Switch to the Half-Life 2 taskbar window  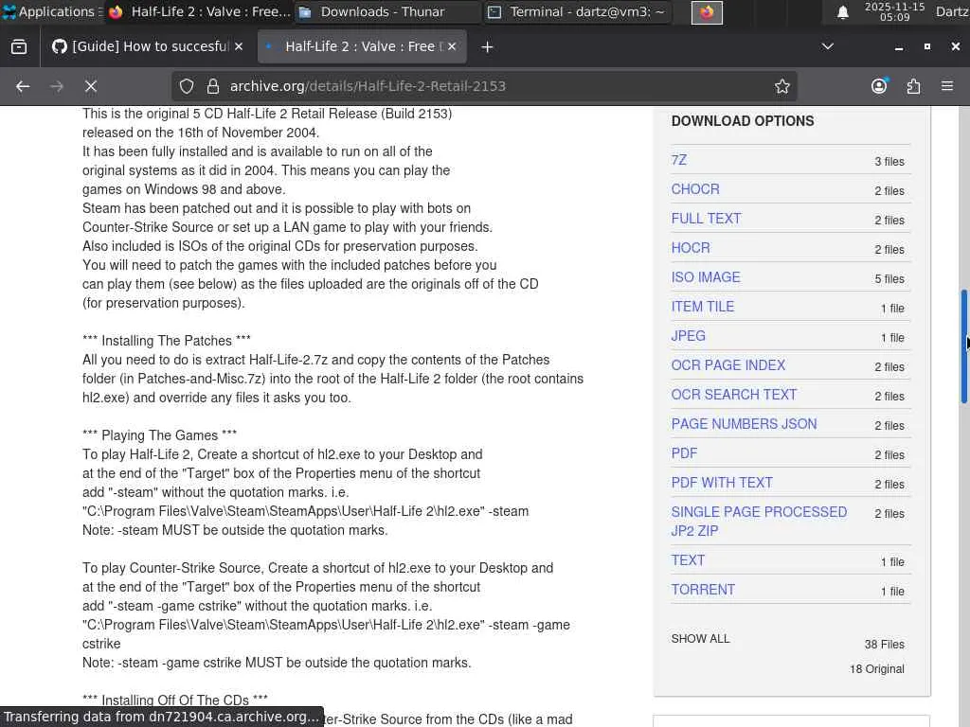[x=199, y=11]
